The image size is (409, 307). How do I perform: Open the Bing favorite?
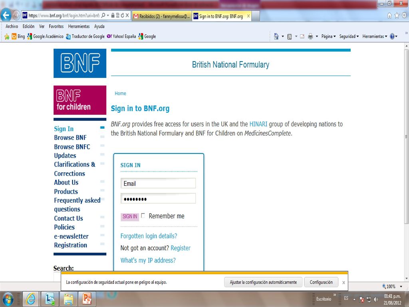click(18, 36)
